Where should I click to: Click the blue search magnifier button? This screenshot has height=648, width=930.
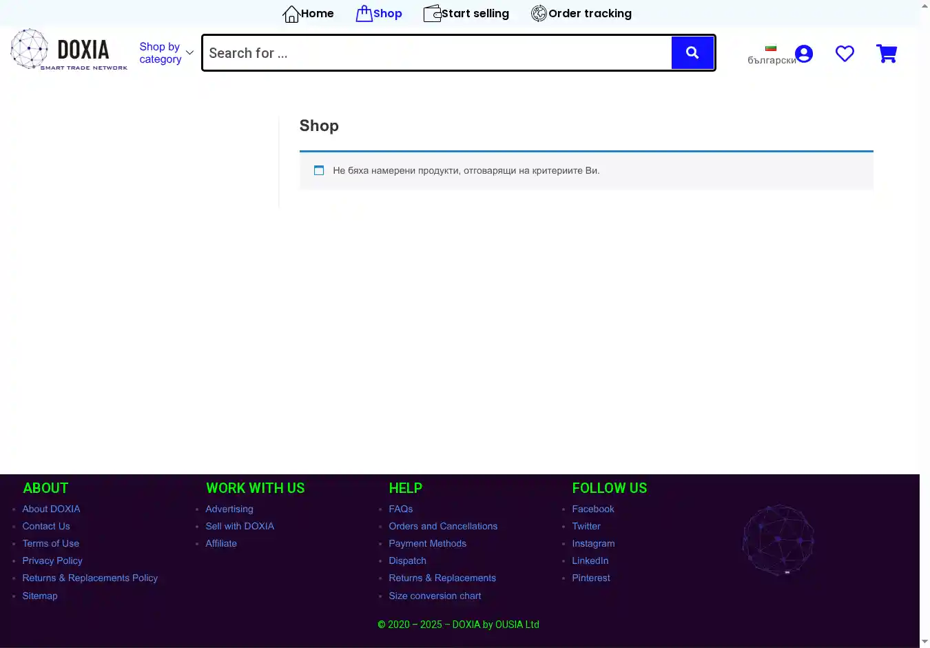[692, 53]
